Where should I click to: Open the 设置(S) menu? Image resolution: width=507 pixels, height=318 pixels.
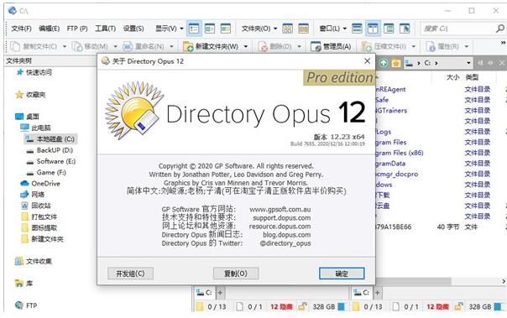pos(133,29)
